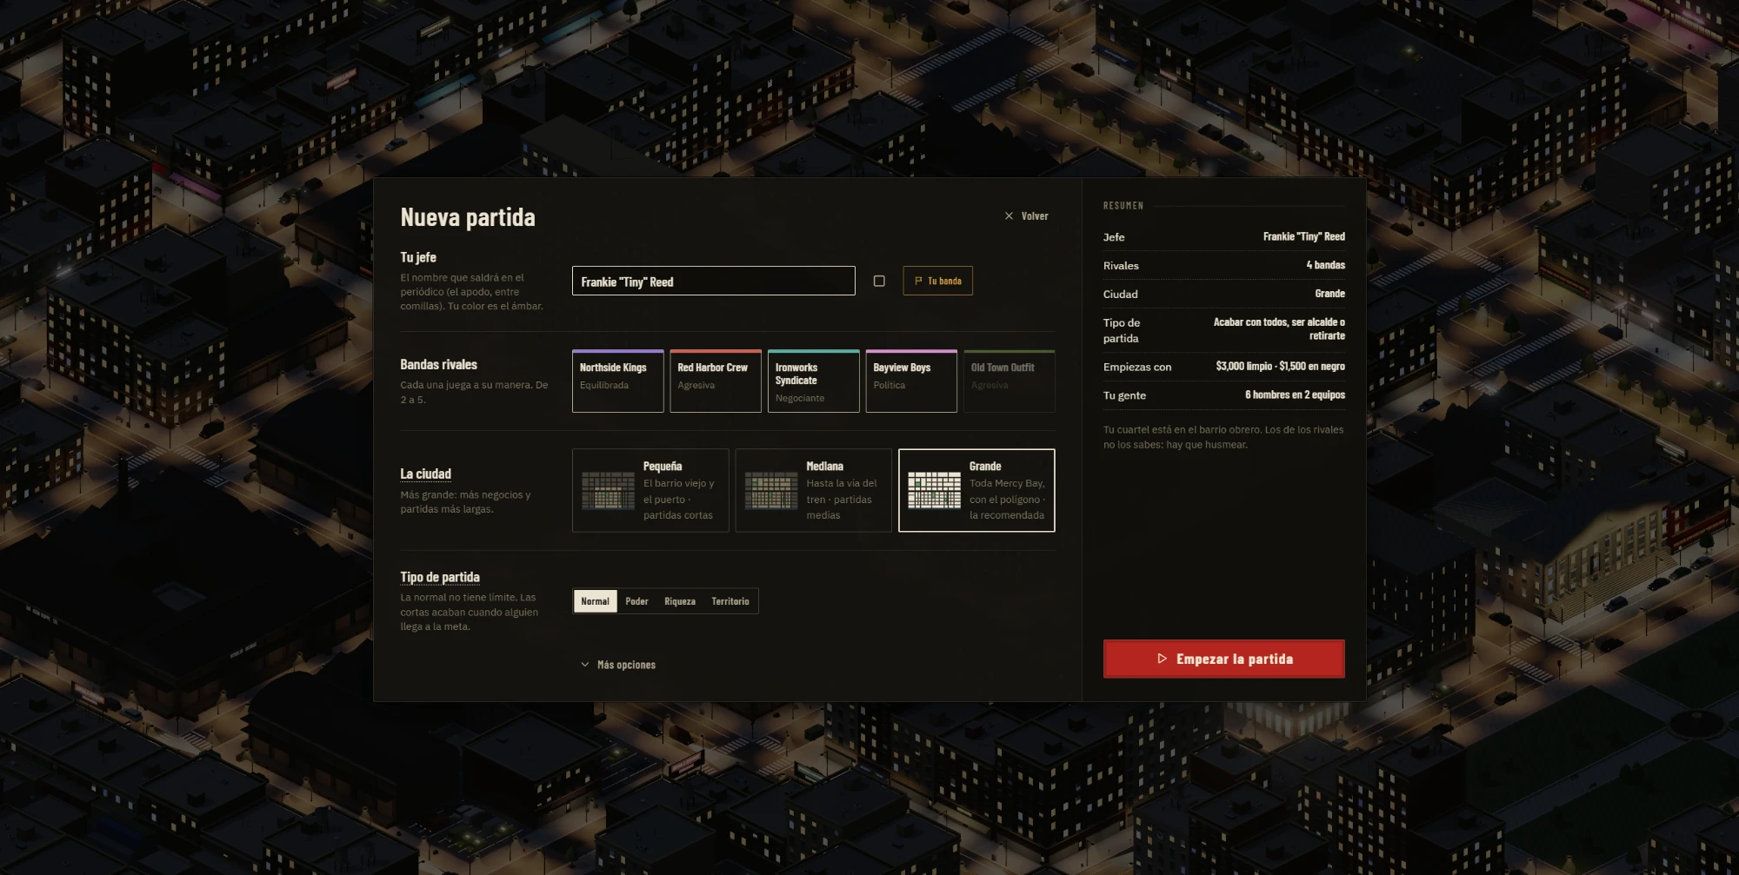Click the Tipo de partida underlined heading
This screenshot has width=1739, height=875.
coord(440,577)
